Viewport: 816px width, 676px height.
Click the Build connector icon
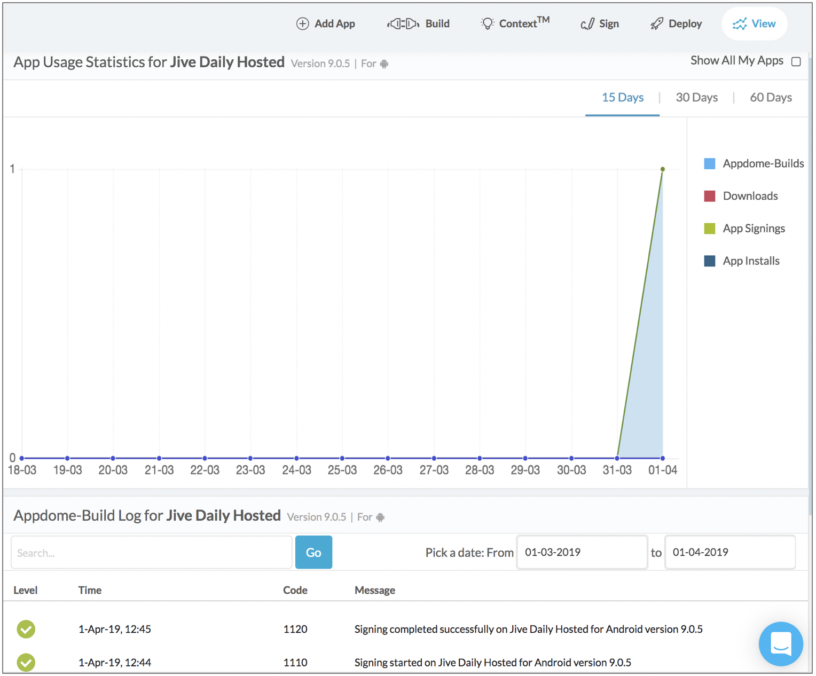tap(403, 23)
